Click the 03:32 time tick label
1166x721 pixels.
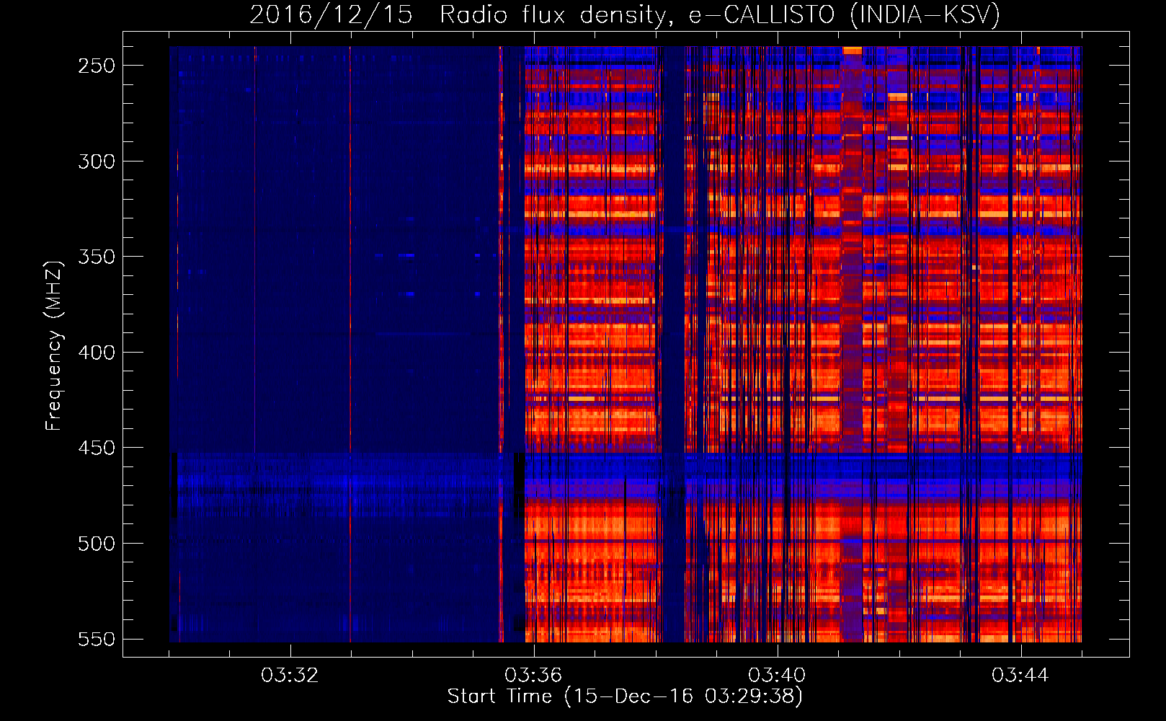point(290,676)
